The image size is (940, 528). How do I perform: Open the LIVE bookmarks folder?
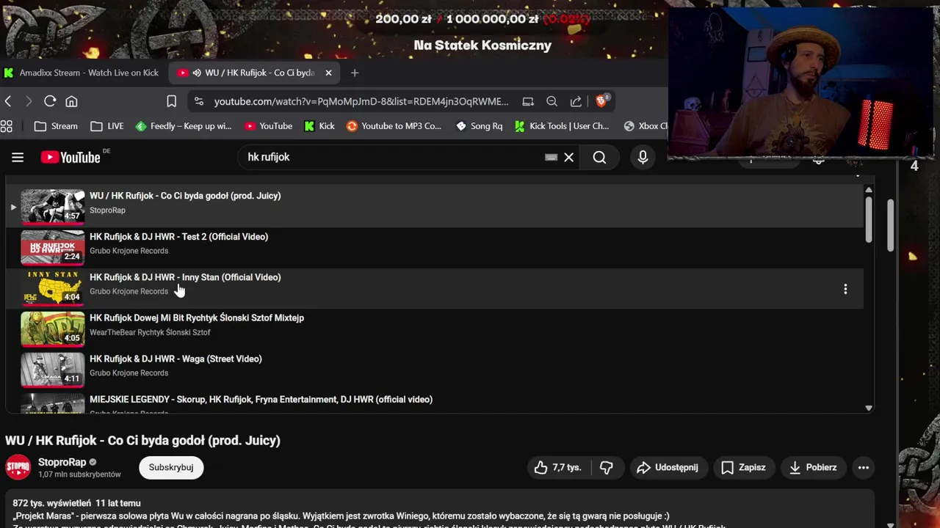[x=107, y=126]
